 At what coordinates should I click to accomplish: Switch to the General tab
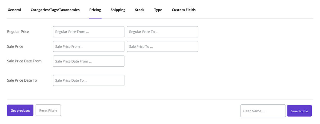click(x=14, y=10)
